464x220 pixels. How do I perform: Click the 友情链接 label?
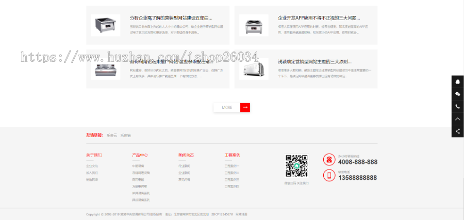click(95, 136)
